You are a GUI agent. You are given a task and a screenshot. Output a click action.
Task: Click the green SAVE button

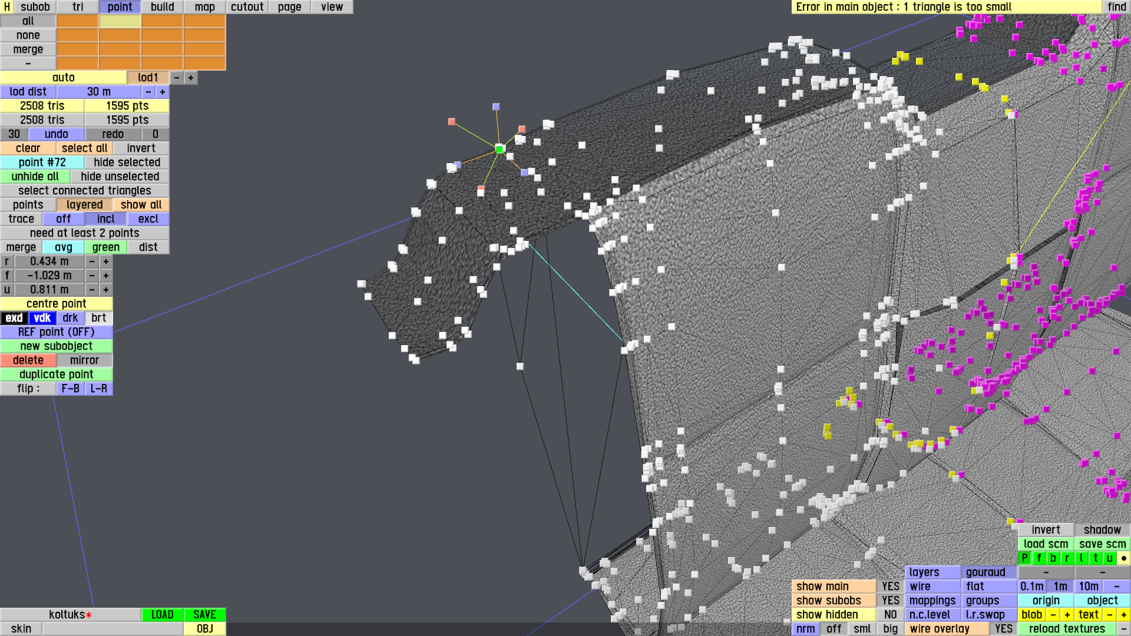coord(204,615)
